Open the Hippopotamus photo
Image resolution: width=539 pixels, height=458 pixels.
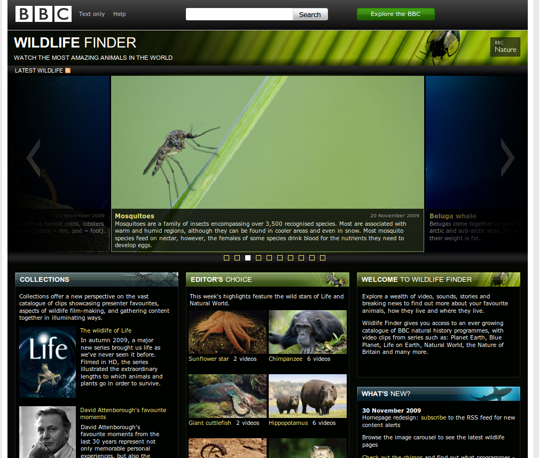(x=307, y=396)
